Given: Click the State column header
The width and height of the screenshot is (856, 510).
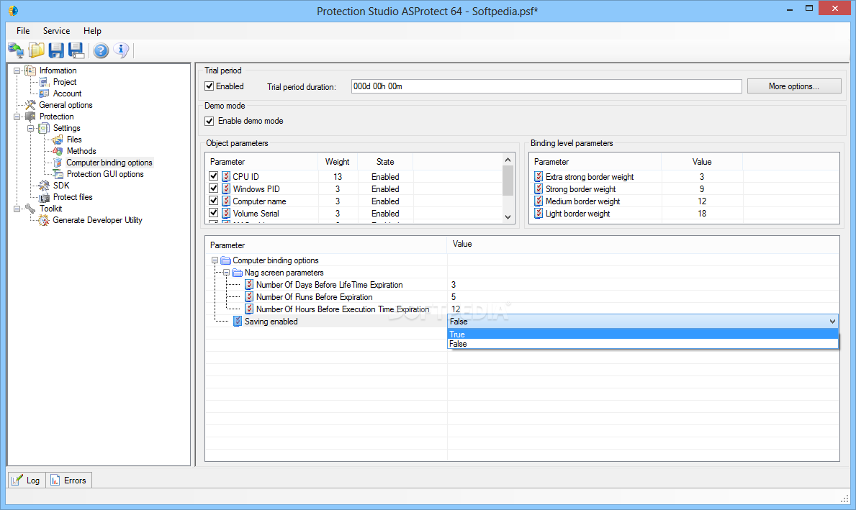Looking at the screenshot, I should [x=385, y=162].
